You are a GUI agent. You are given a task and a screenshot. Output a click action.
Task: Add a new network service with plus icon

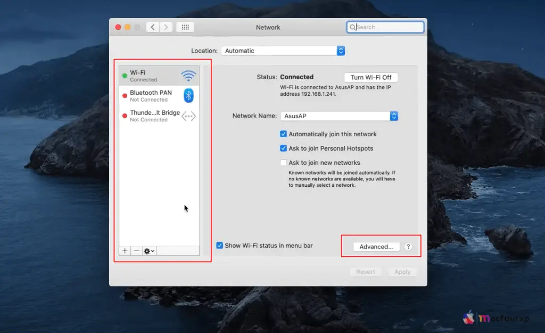point(124,251)
